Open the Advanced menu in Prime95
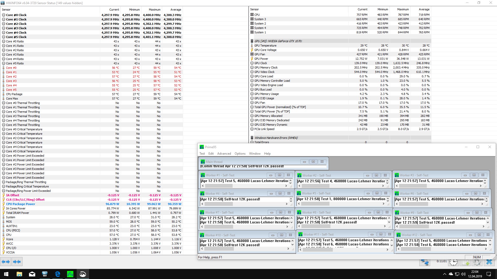Screen dimensions: 497x279 coord(224,154)
